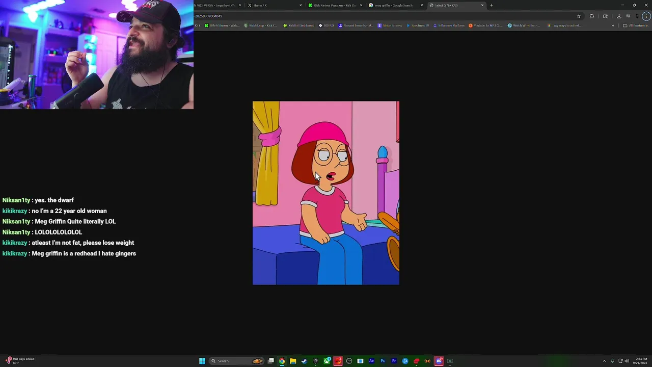
Task: Open the All Bookmarks folder
Action: 636,25
